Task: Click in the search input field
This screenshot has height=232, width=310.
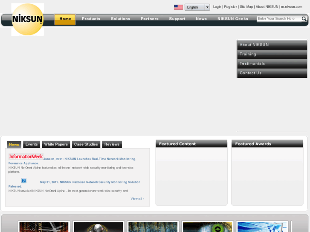Action: (279, 19)
